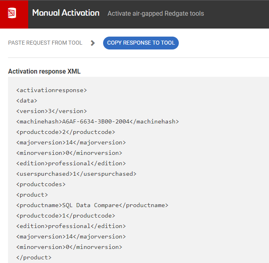This screenshot has height=263, width=269.
Task: Click the closing product tag line
Action: pyautogui.click(x=34, y=257)
